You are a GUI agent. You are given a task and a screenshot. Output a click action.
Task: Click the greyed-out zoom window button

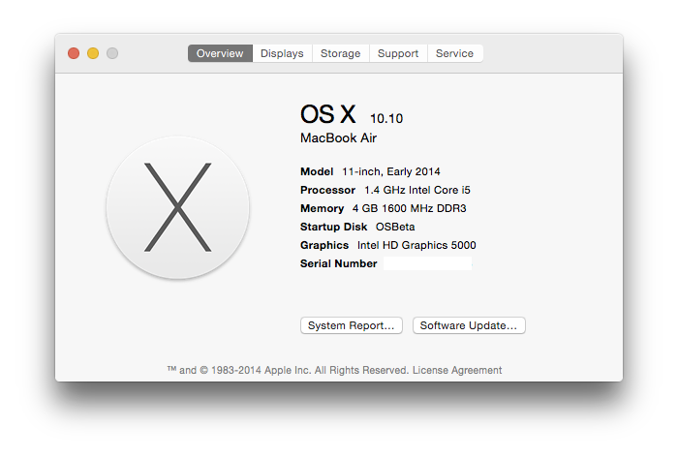point(112,53)
